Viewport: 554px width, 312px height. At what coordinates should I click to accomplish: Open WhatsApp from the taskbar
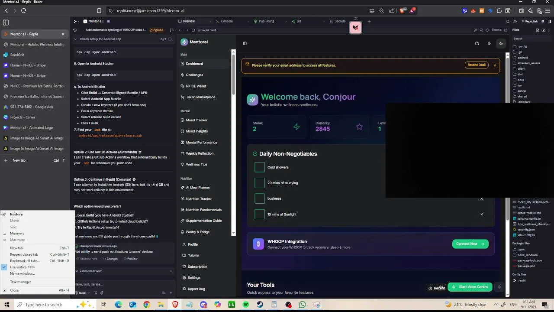[x=302, y=305]
